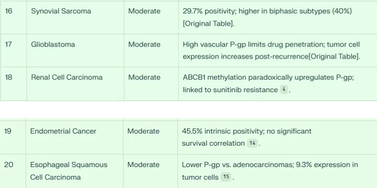
Task: Open citation 14 after survival correlation text
Action: pos(252,143)
